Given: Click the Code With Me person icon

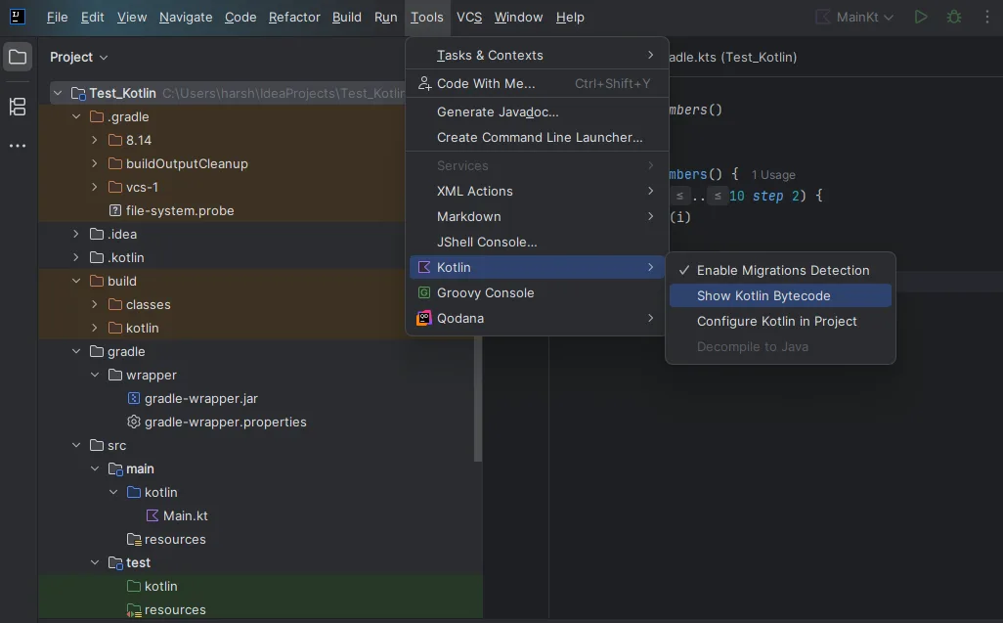Looking at the screenshot, I should point(424,83).
